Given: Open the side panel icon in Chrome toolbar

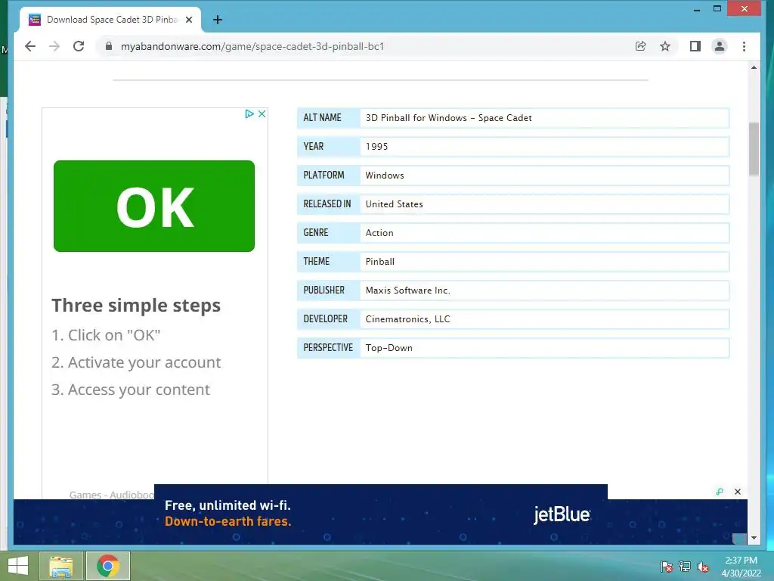Looking at the screenshot, I should point(695,46).
